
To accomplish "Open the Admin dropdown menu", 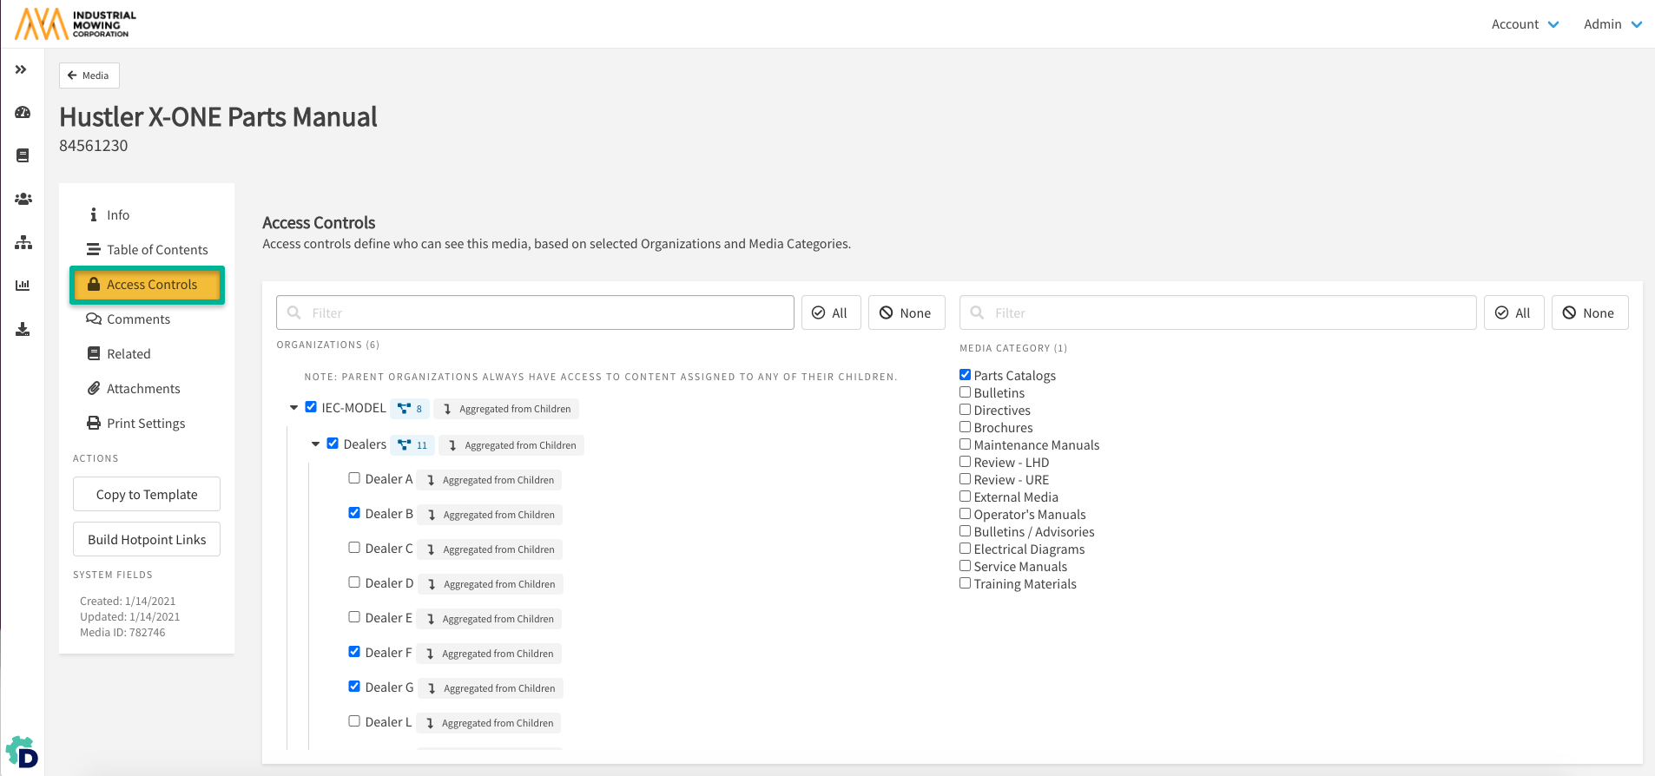I will pyautogui.click(x=1612, y=24).
